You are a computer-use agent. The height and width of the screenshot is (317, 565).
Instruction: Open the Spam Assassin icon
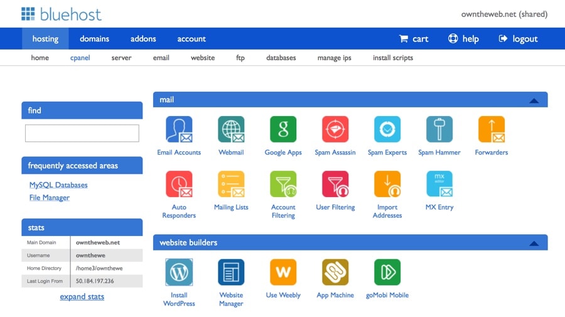(335, 129)
